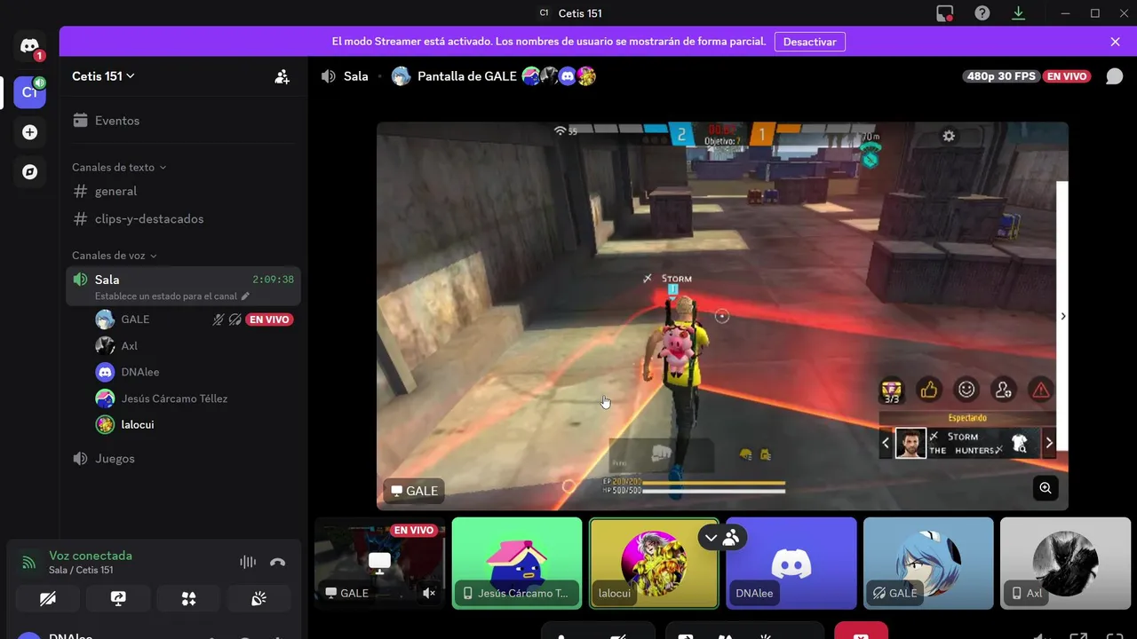The width and height of the screenshot is (1137, 639).
Task: Click the main GALE stream video
Action: (x=722, y=316)
